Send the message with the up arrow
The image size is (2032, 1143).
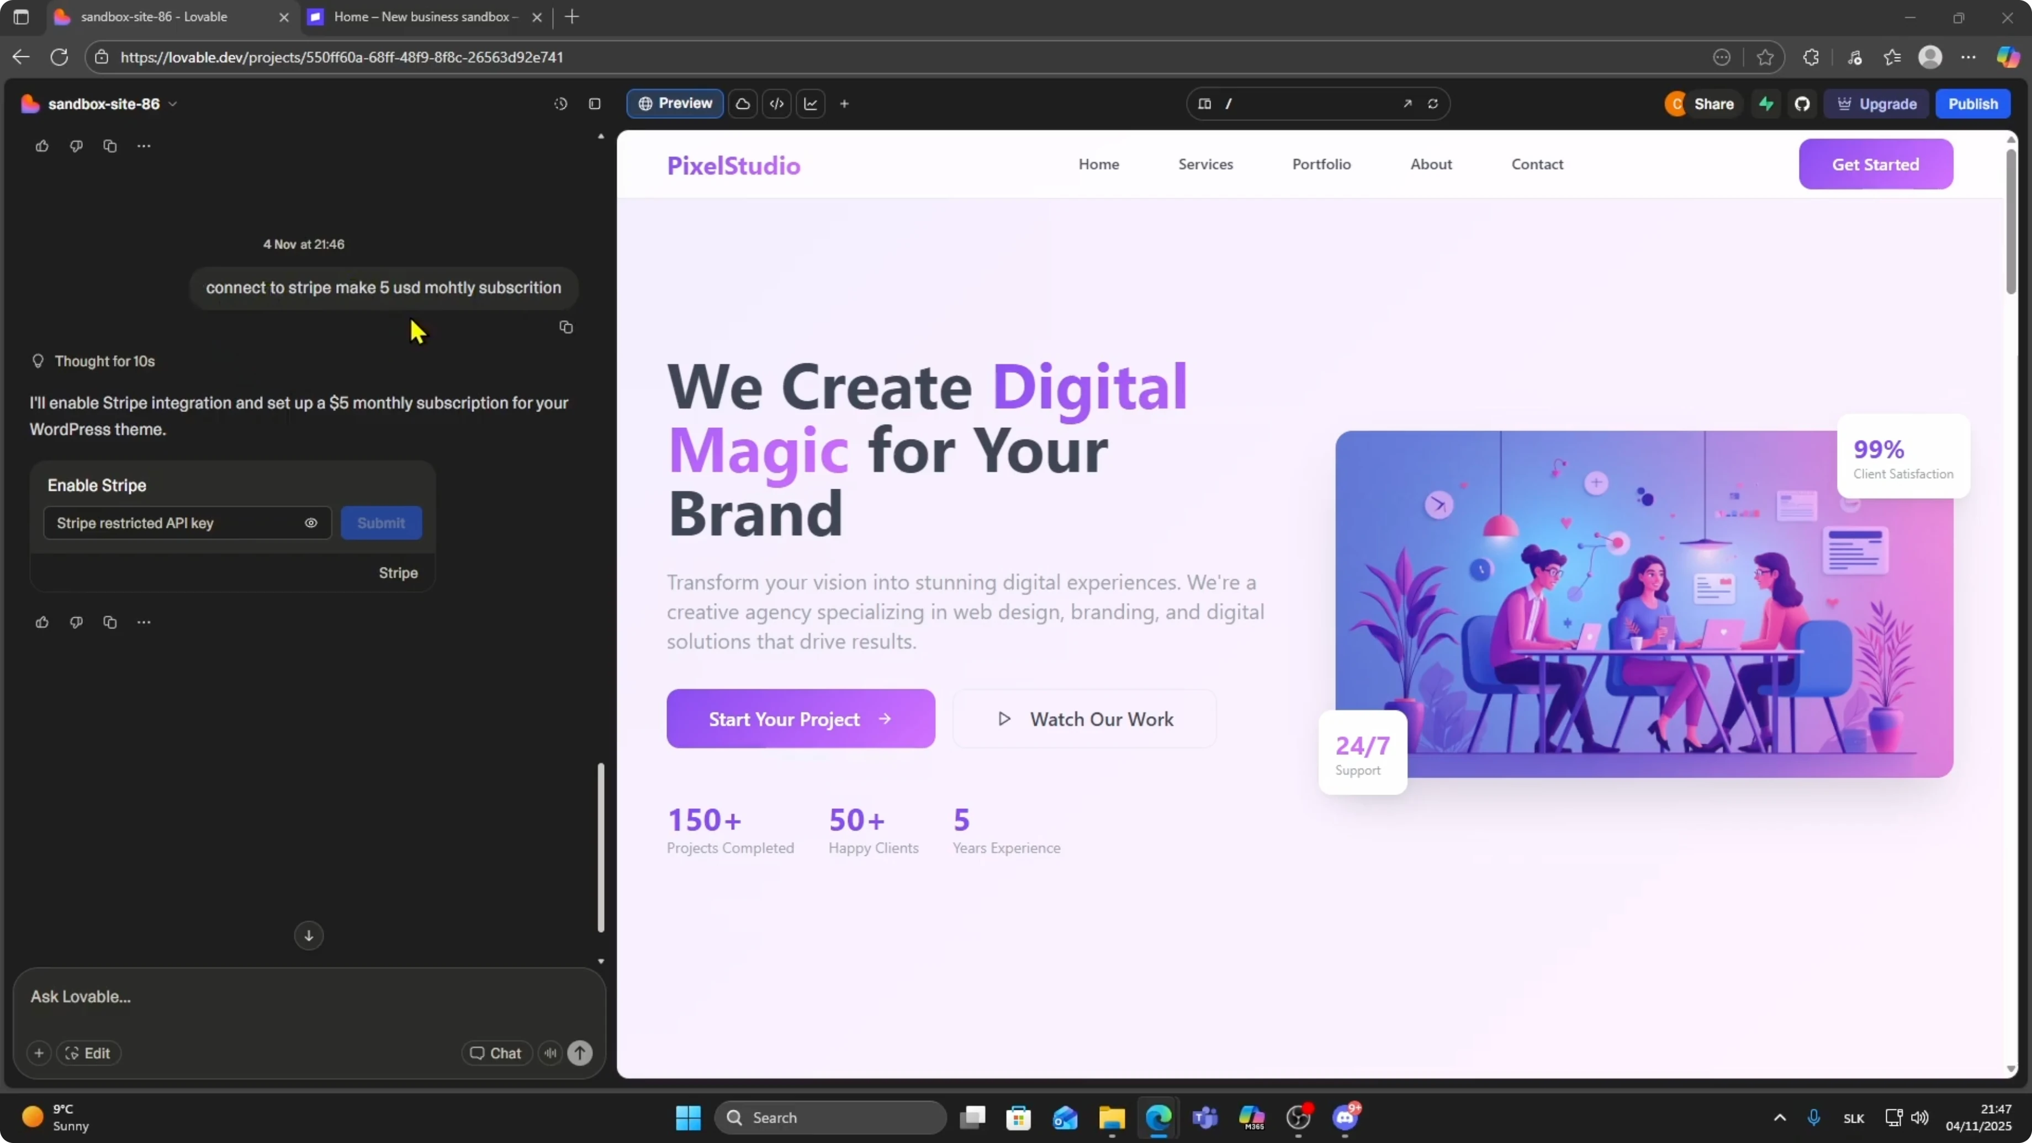580,1053
